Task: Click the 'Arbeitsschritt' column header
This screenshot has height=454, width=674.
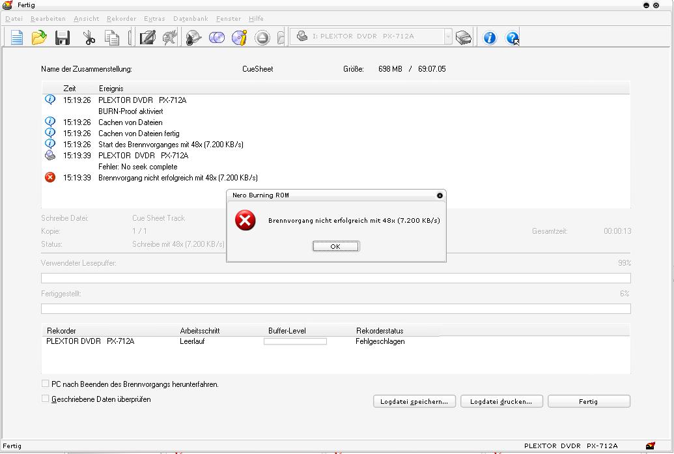Action: (200, 331)
